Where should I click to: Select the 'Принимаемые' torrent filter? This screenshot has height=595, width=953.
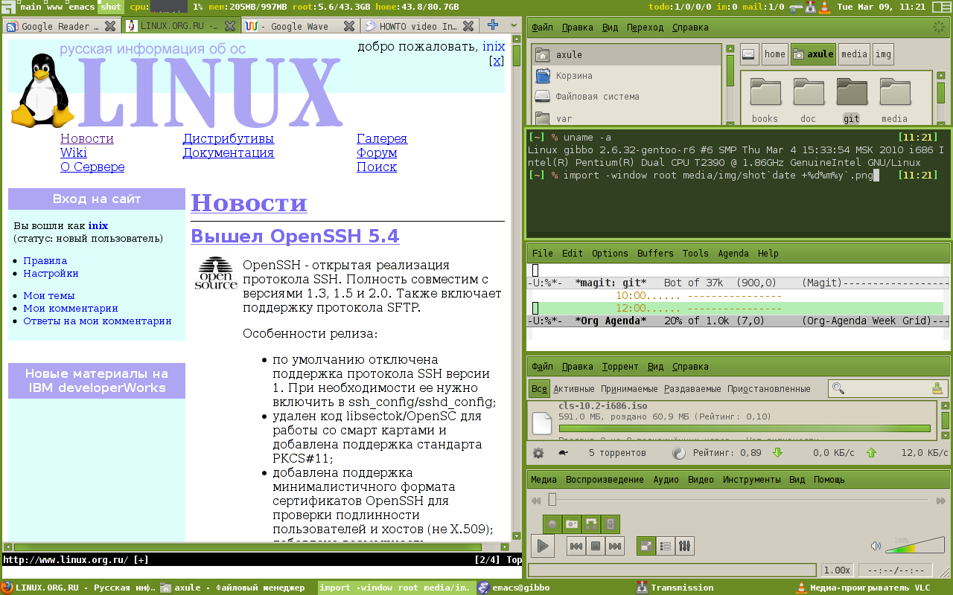[630, 389]
